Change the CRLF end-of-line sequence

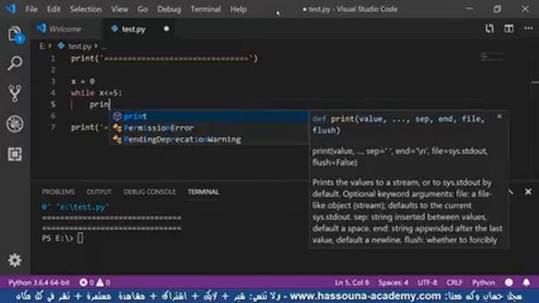[x=454, y=283]
